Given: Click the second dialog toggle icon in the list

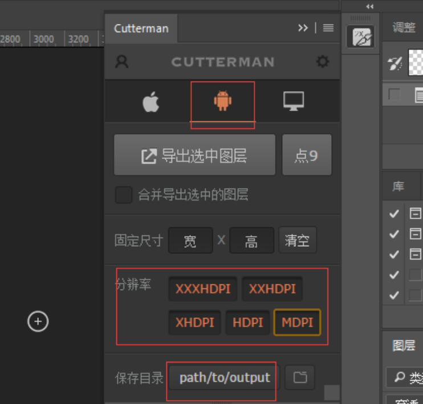Looking at the screenshot, I should [x=415, y=234].
